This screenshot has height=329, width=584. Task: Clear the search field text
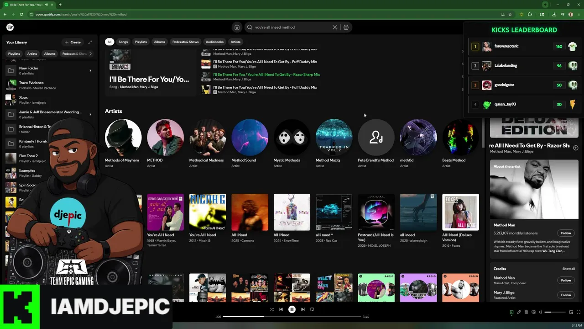335,27
